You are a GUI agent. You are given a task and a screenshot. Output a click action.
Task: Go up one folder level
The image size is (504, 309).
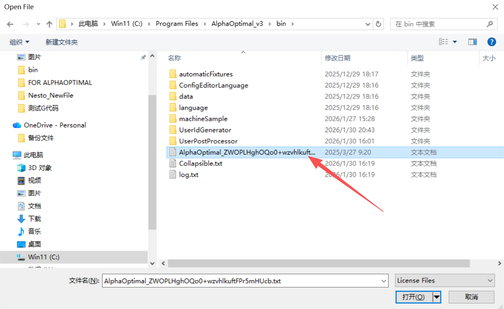(49, 24)
